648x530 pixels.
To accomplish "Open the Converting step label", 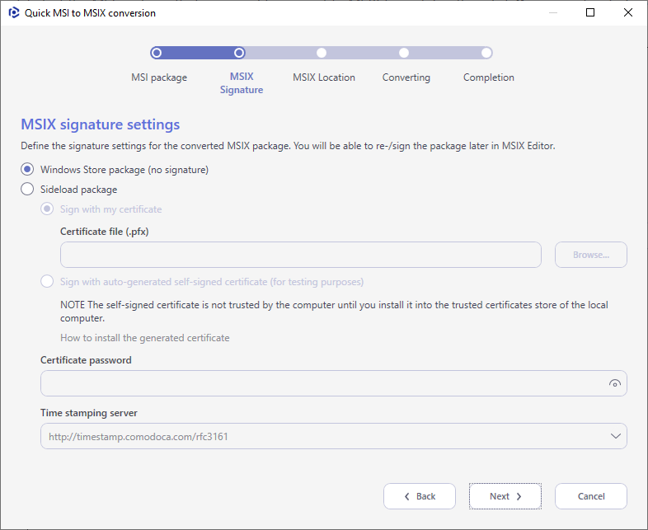I will (406, 77).
